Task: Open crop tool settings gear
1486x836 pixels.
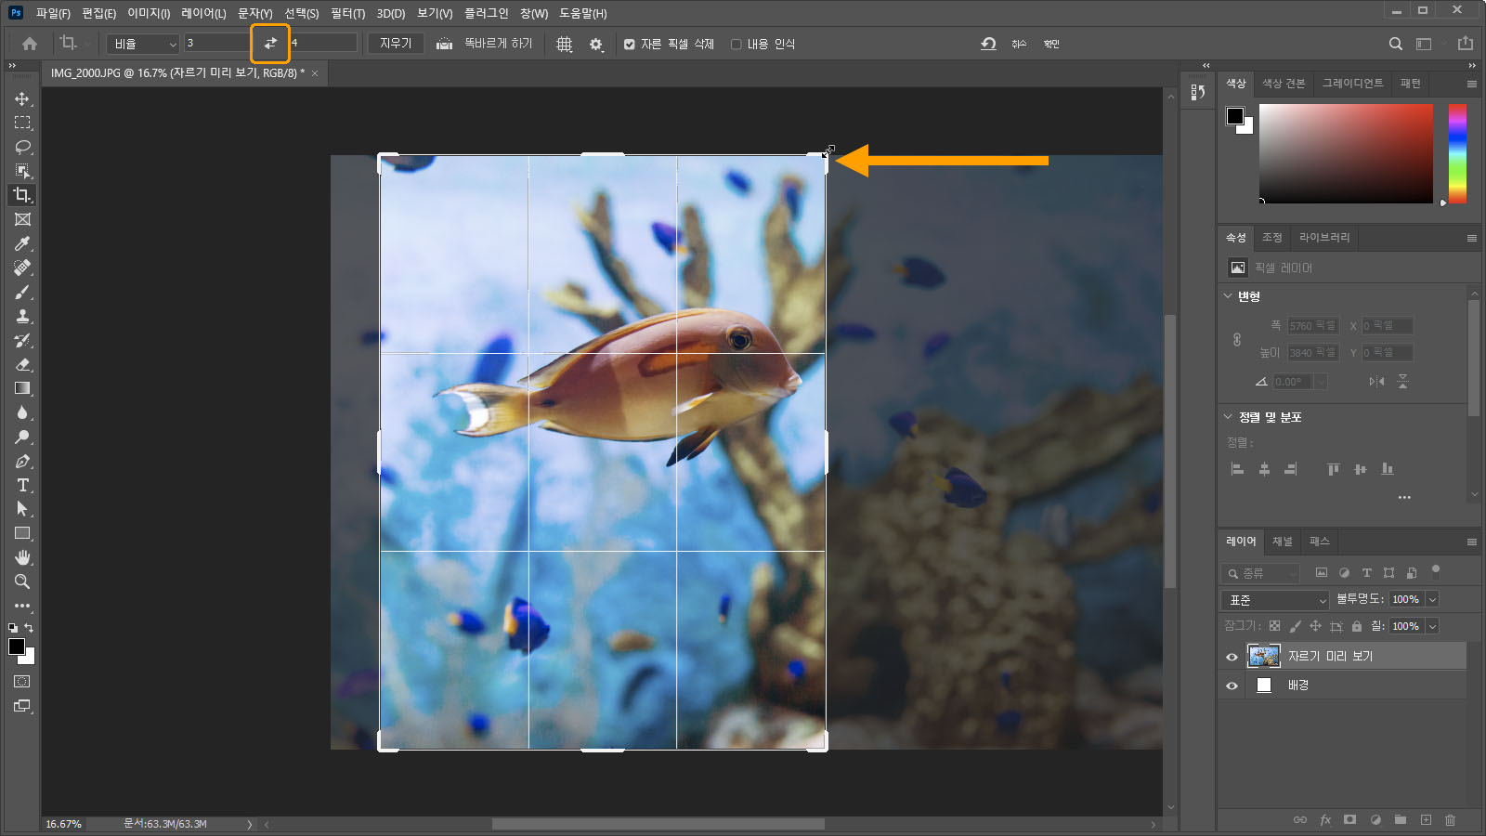Action: [x=596, y=44]
